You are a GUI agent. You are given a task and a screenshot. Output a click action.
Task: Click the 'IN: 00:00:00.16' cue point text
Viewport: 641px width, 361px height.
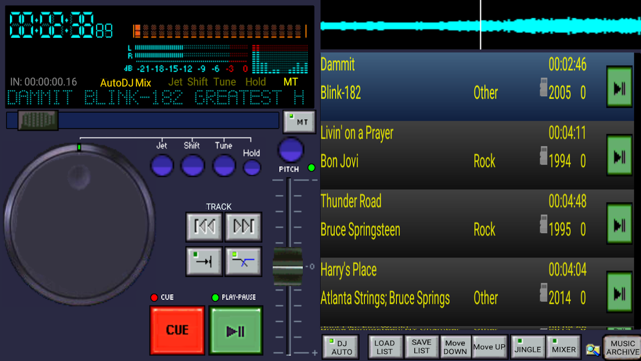click(44, 82)
